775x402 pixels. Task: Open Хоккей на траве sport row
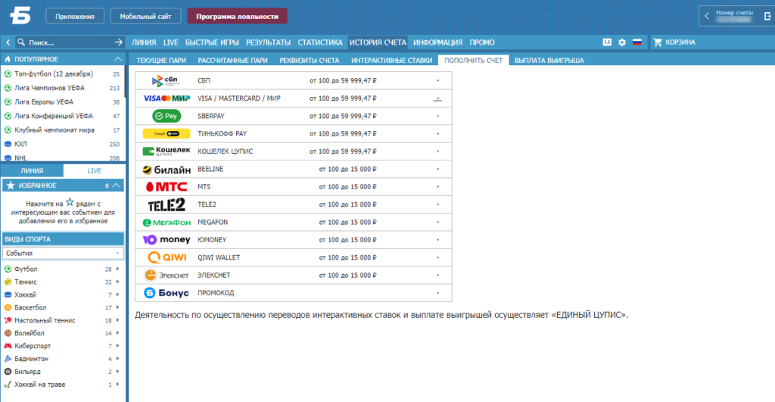[62, 385]
